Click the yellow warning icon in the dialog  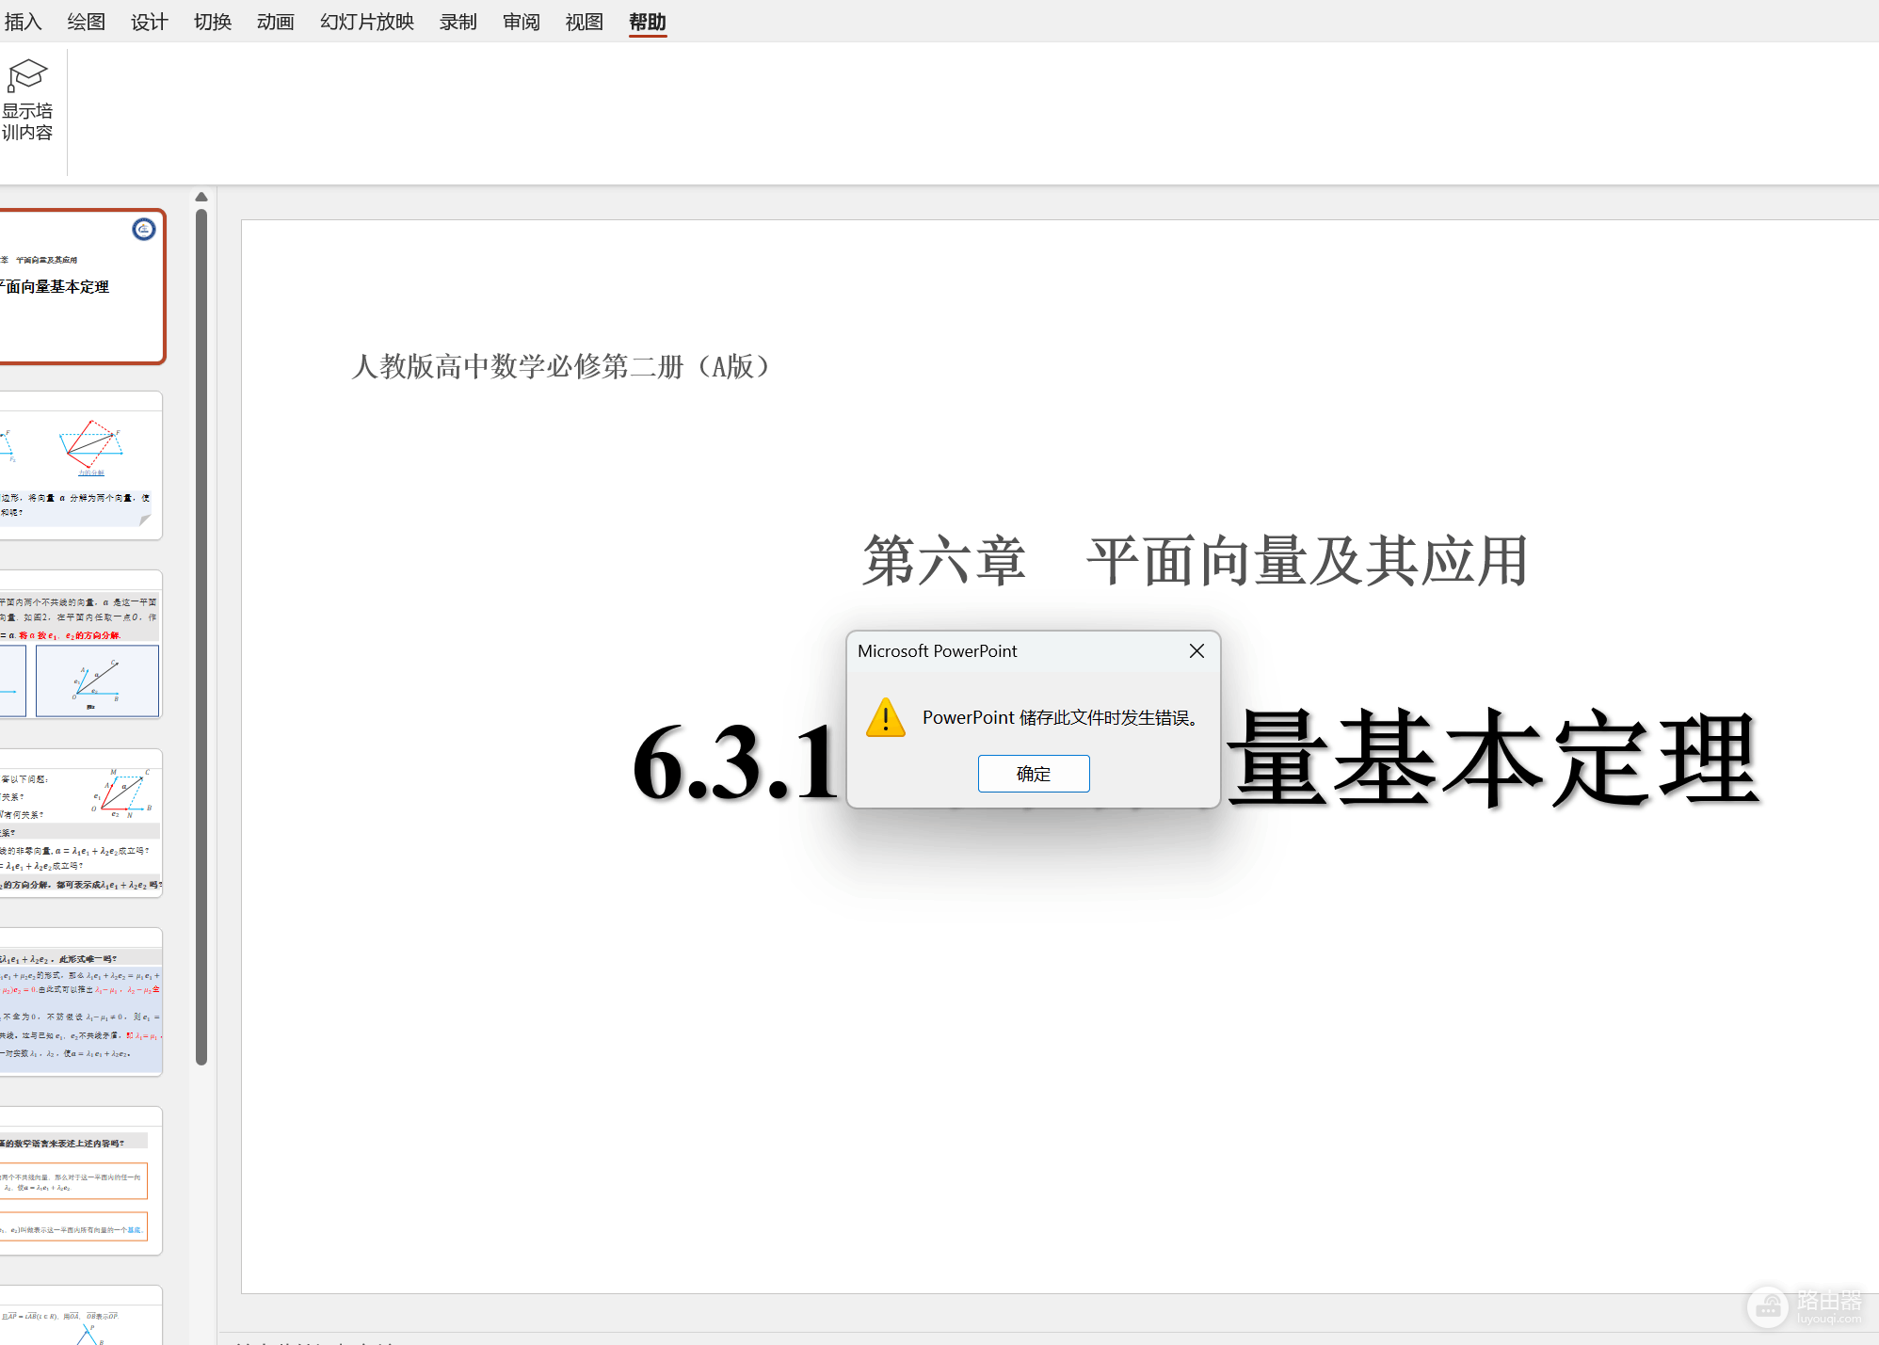coord(886,717)
